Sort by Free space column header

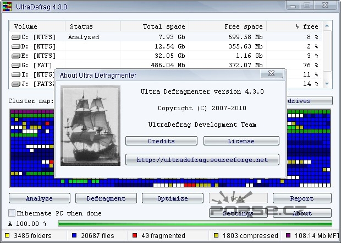(x=228, y=26)
